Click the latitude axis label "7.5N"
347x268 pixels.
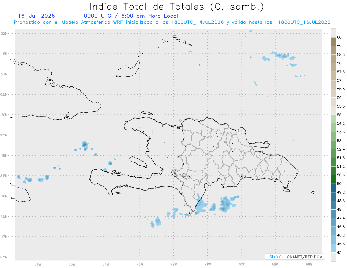[4, 217]
